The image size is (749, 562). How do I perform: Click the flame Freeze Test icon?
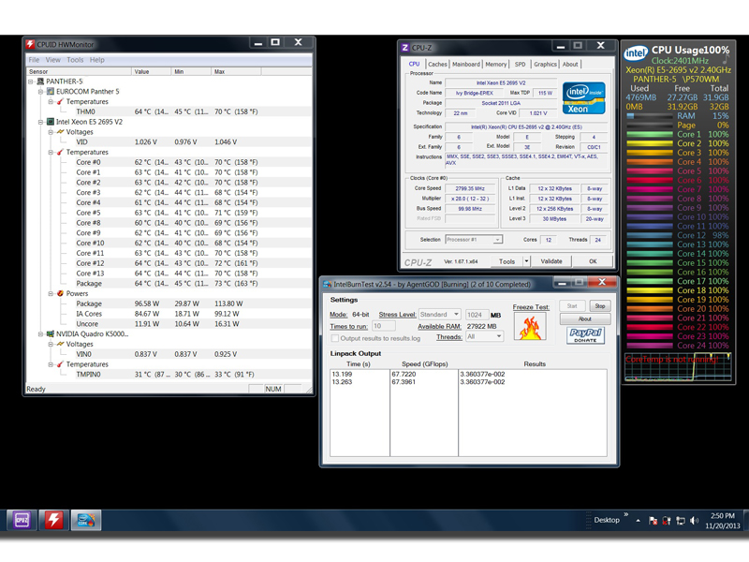pyautogui.click(x=530, y=326)
